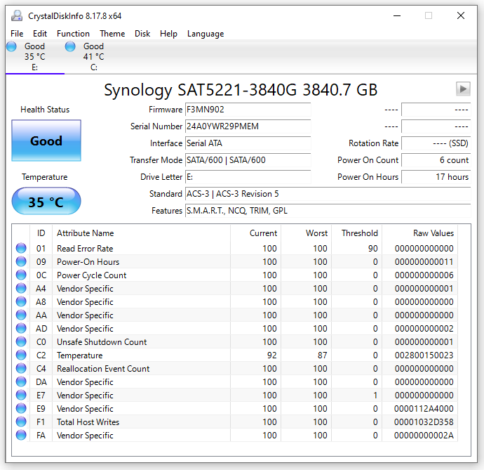Switch to the C: disk tab
484x470 pixels.
point(93,57)
